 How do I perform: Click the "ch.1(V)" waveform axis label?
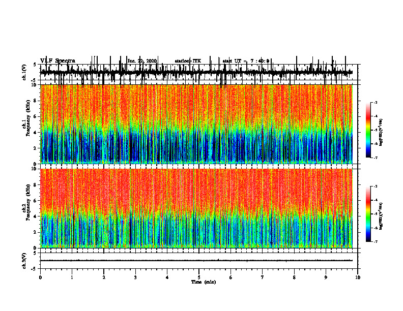(x=24, y=72)
